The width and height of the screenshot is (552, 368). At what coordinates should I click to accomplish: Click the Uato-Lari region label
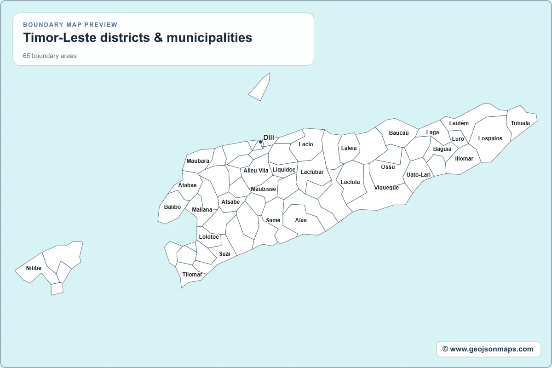419,175
